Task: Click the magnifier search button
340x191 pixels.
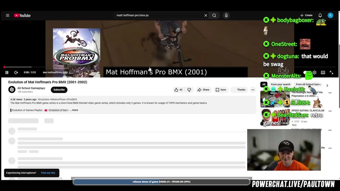Action: click(214, 15)
